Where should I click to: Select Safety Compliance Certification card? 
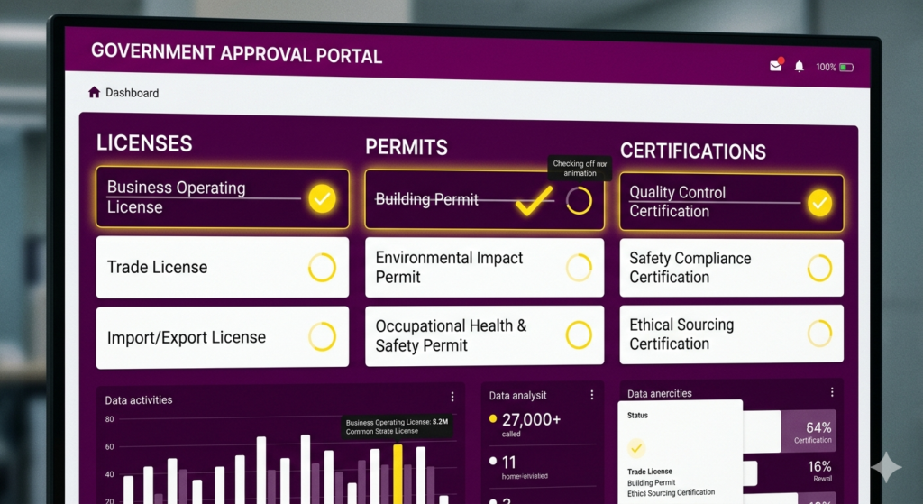click(x=731, y=268)
